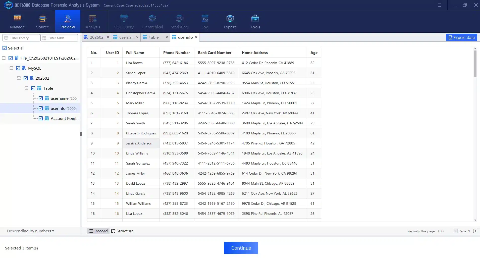This screenshot has height=258, width=480.
Task: Uncheck the Account Point table checkbox
Action: 41,118
